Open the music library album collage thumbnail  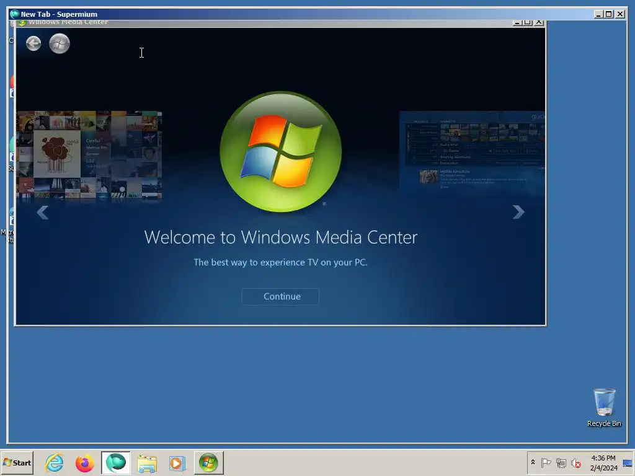coord(89,156)
